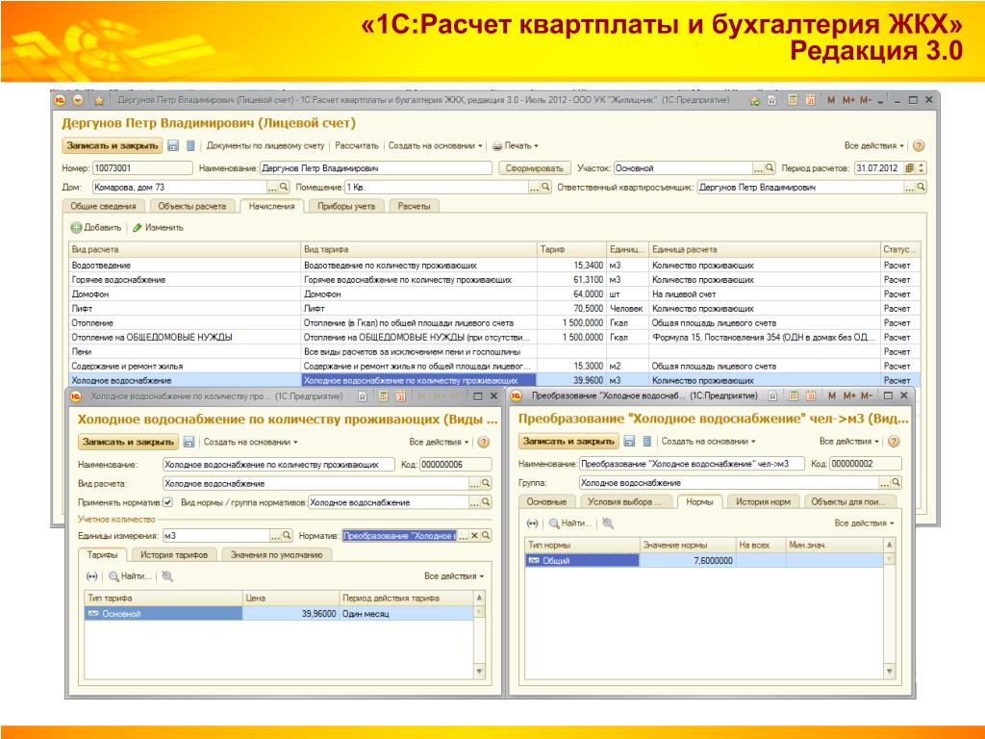Open Приборы учета tab

(346, 206)
